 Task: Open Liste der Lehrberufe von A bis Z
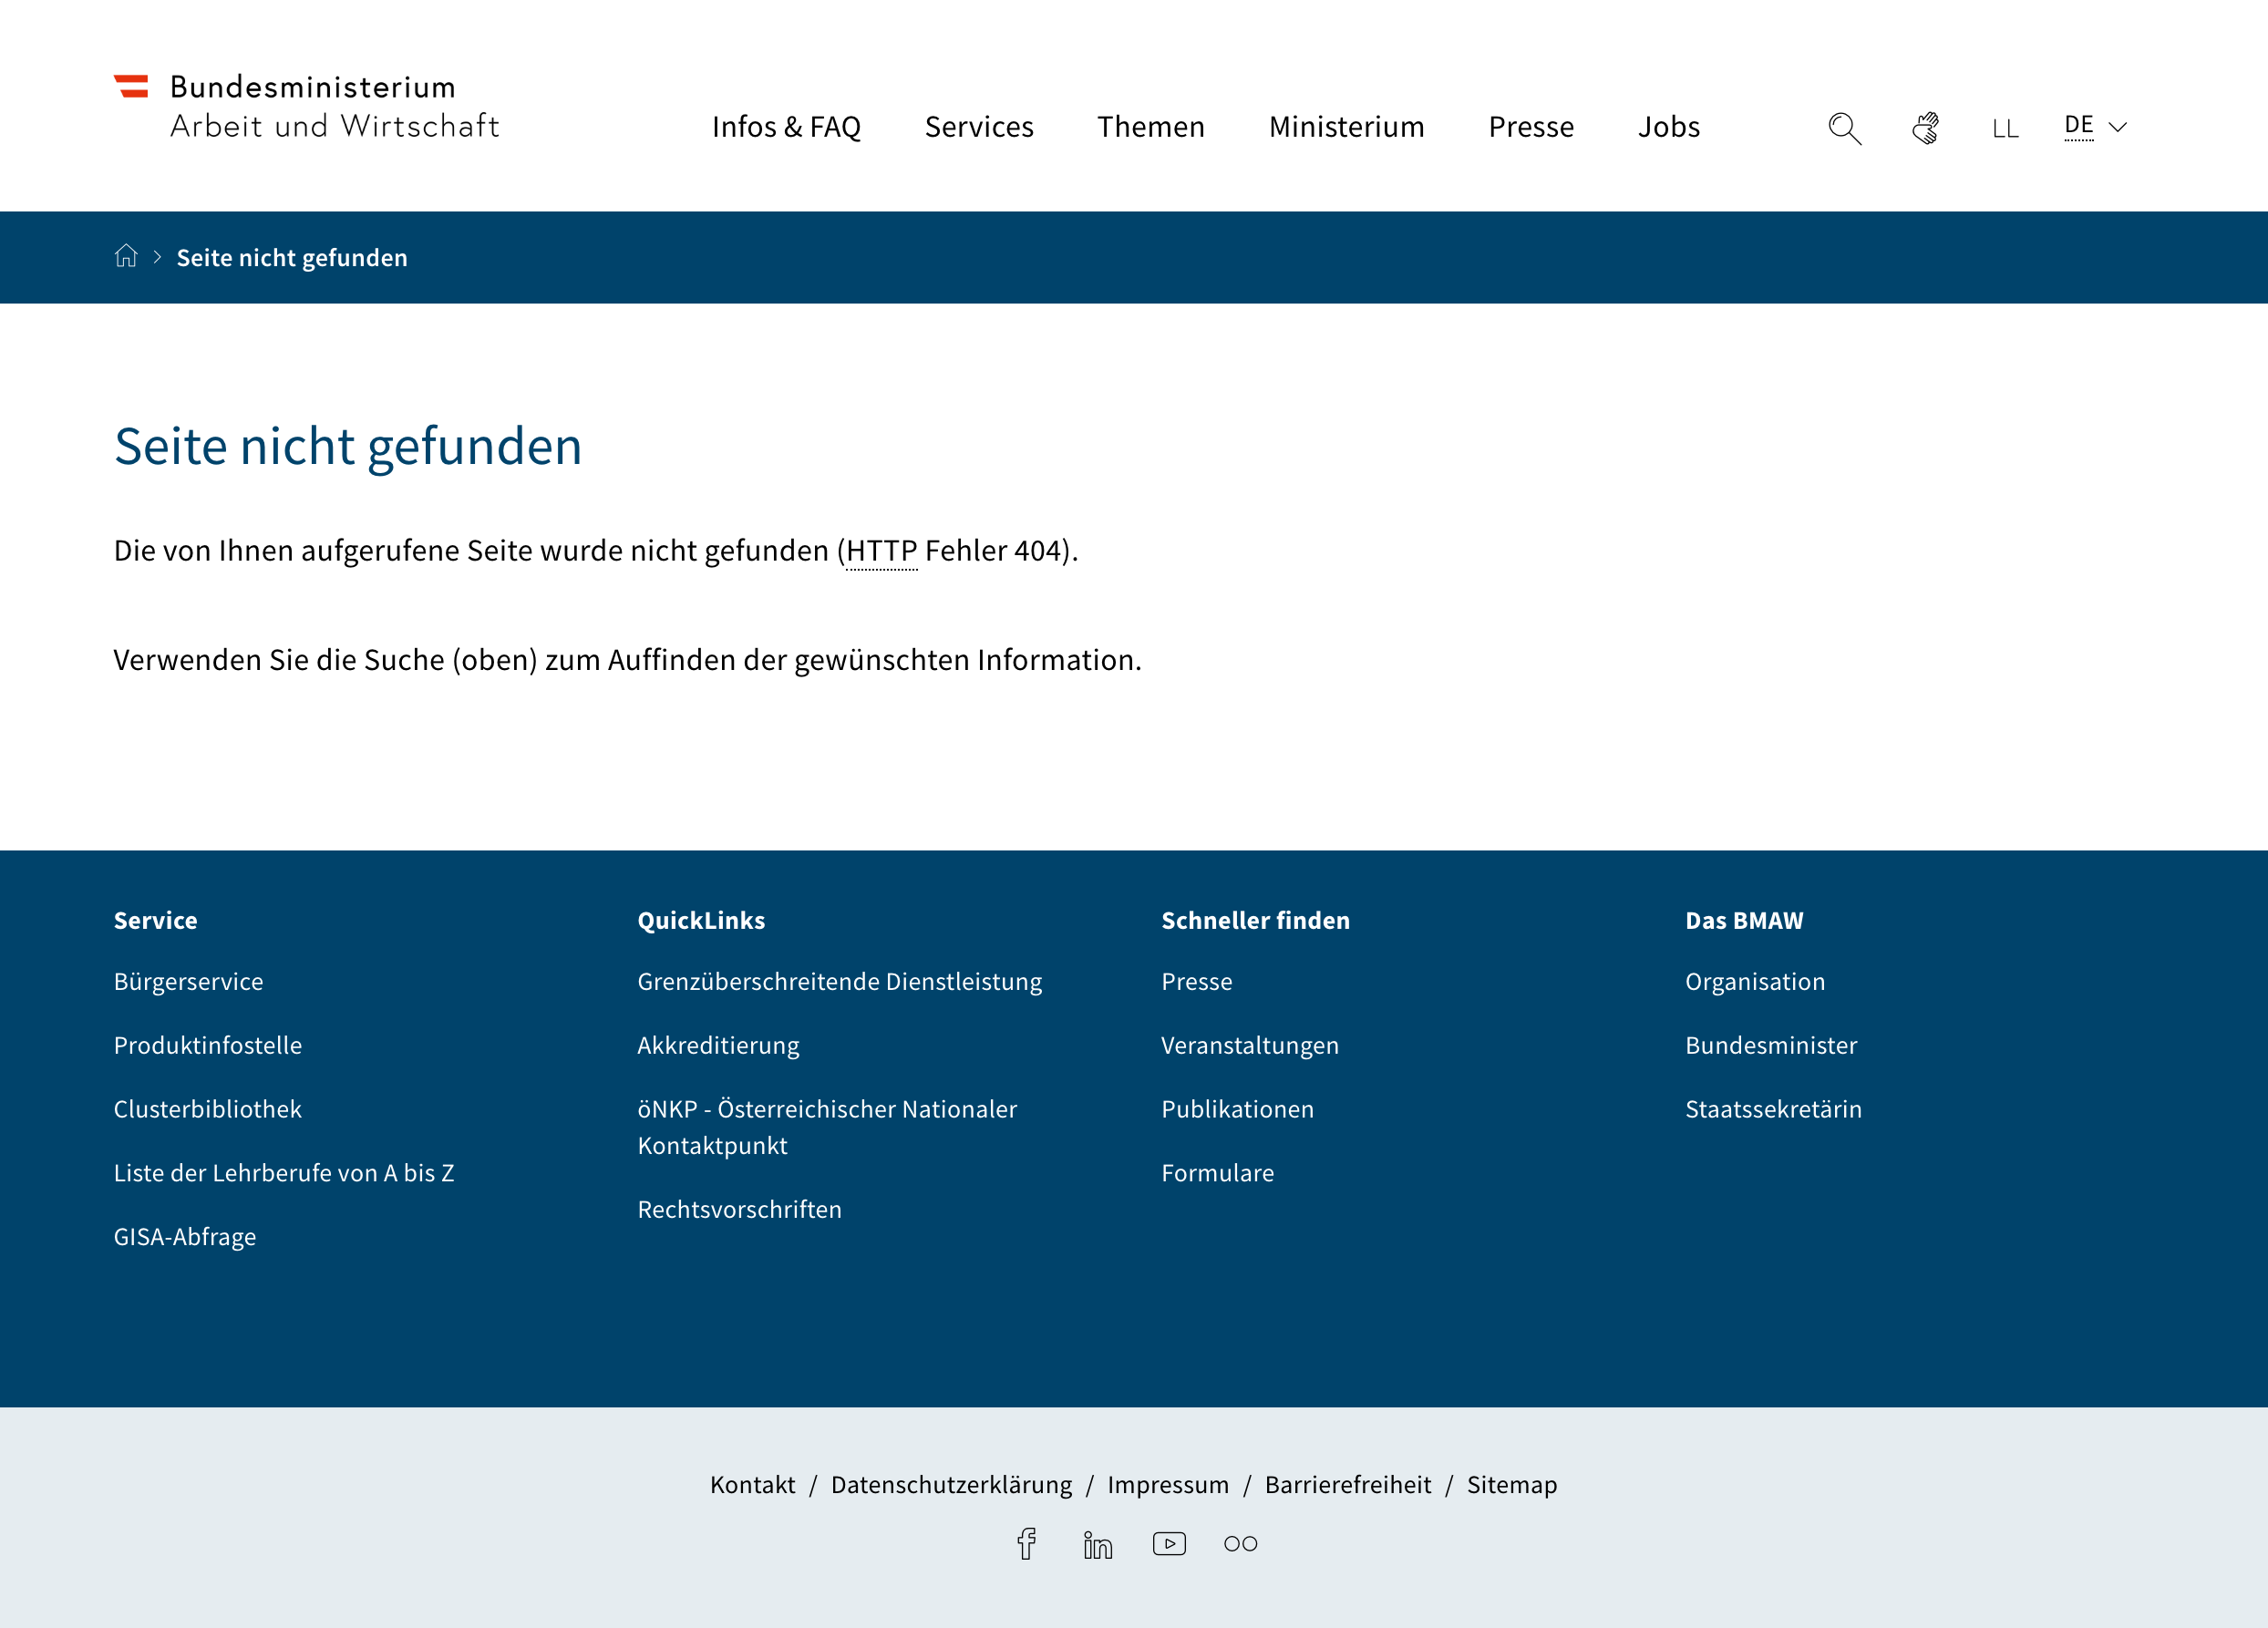pos(284,1173)
